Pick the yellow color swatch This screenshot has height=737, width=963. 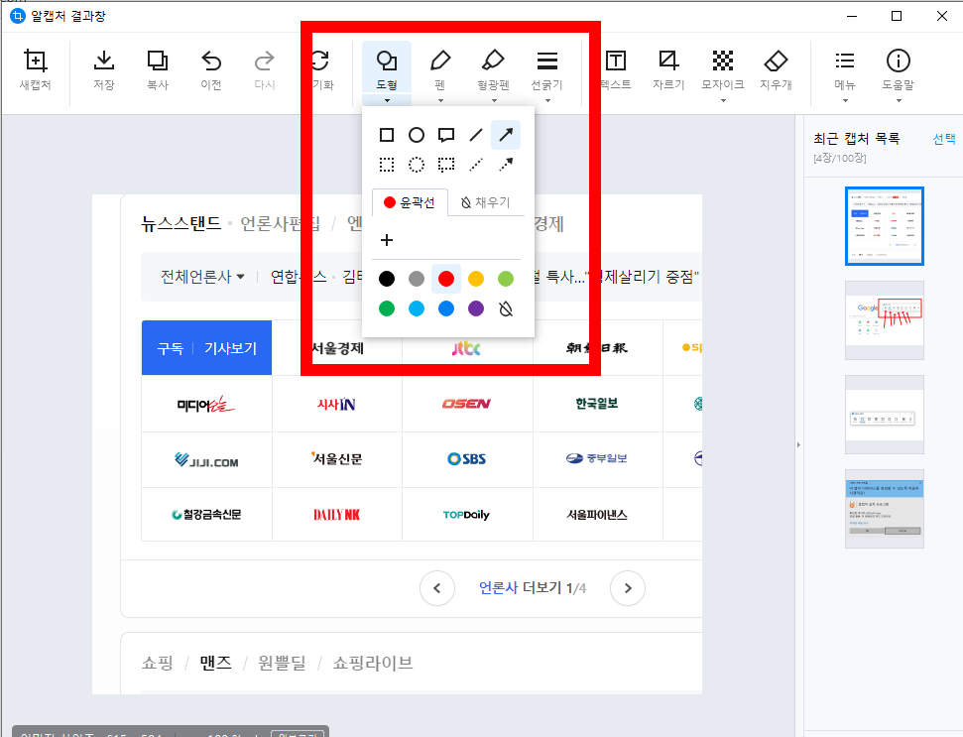[x=475, y=279]
